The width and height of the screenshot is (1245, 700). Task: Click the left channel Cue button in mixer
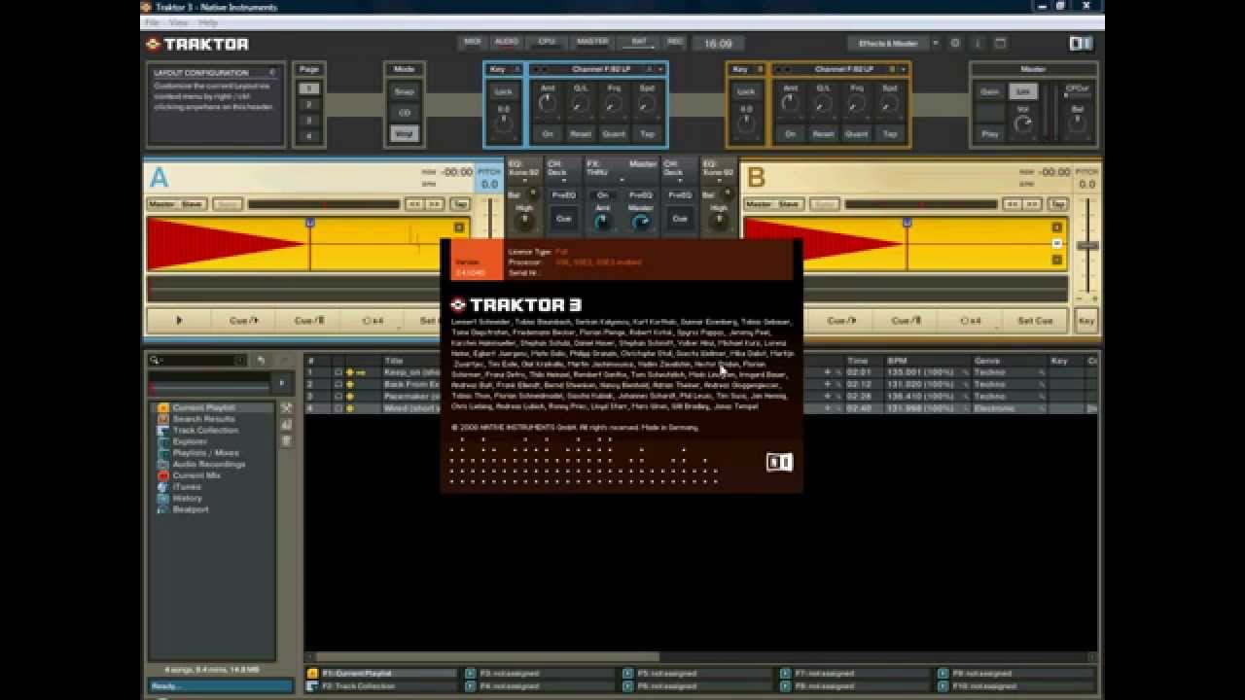tap(563, 219)
